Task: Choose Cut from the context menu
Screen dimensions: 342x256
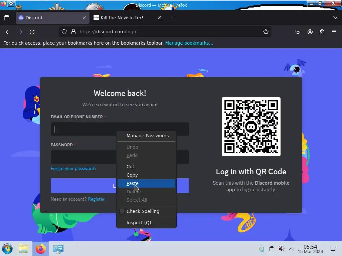Action: click(146, 167)
